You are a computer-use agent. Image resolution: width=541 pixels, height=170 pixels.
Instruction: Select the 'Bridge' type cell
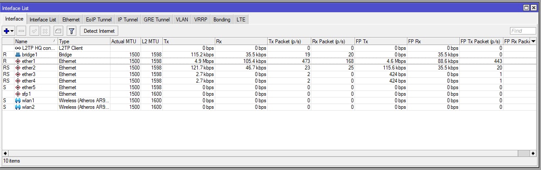pyautogui.click(x=84, y=55)
